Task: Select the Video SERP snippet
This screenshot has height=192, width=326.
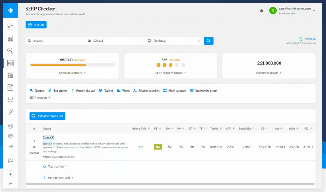Action: point(123,91)
